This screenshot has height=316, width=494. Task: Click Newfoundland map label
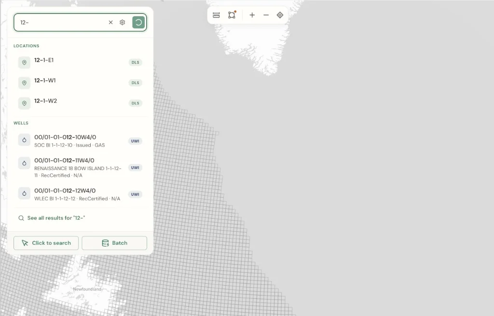click(87, 289)
